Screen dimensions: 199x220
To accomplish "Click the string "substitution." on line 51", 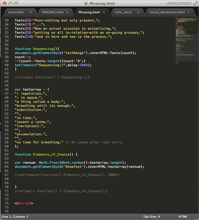I will click(30, 110).
